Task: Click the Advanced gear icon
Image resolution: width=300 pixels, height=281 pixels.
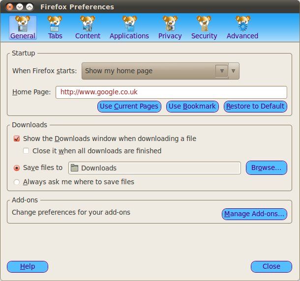Action: 243,24
